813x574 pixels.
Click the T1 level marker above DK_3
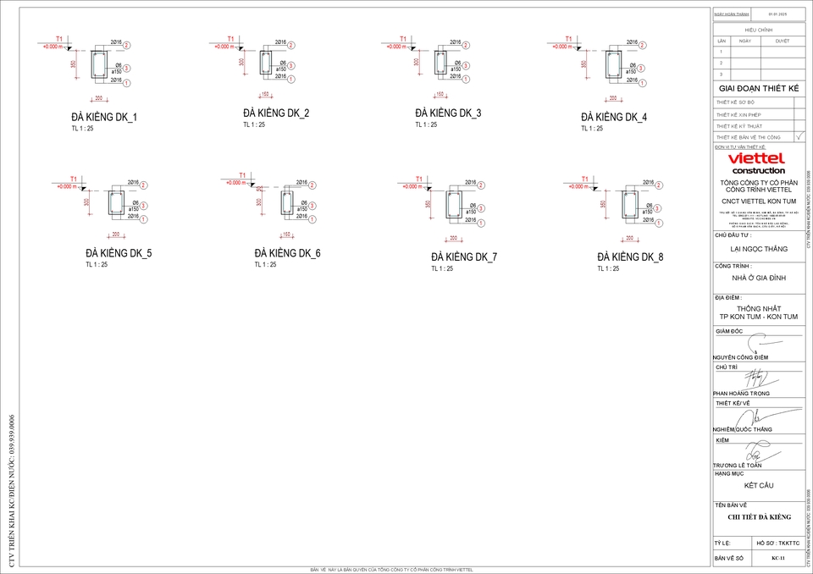click(x=403, y=39)
